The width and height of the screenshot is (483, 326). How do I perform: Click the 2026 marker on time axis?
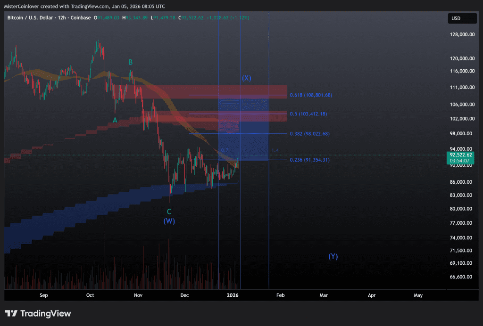tap(233, 295)
